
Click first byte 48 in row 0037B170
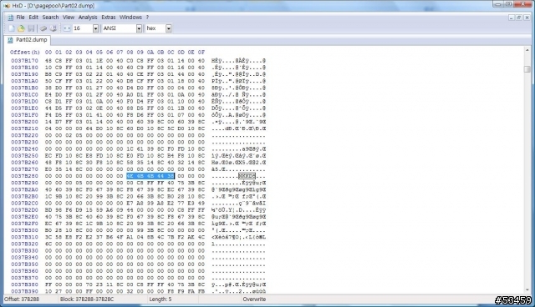48,61
